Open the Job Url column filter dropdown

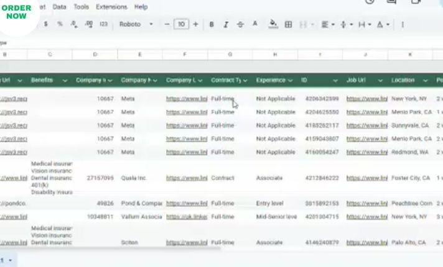(x=380, y=81)
